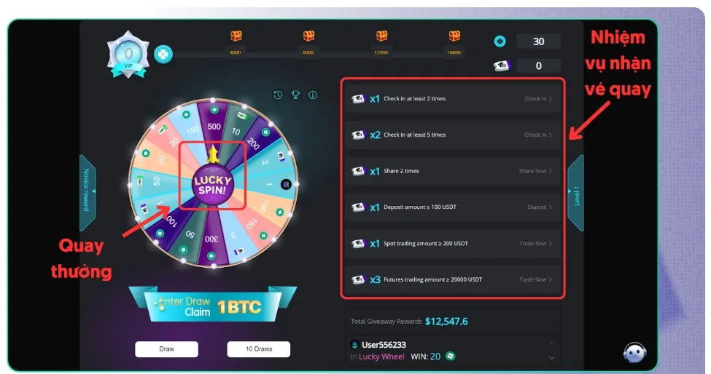This screenshot has height=374, width=711.
Task: Click the VIP 0 star badge
Action: tap(129, 55)
